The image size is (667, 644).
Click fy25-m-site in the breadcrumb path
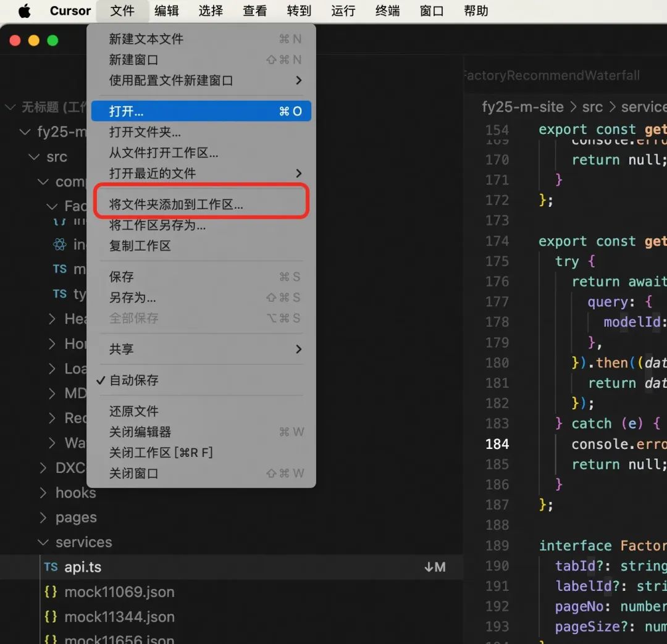pyautogui.click(x=523, y=107)
